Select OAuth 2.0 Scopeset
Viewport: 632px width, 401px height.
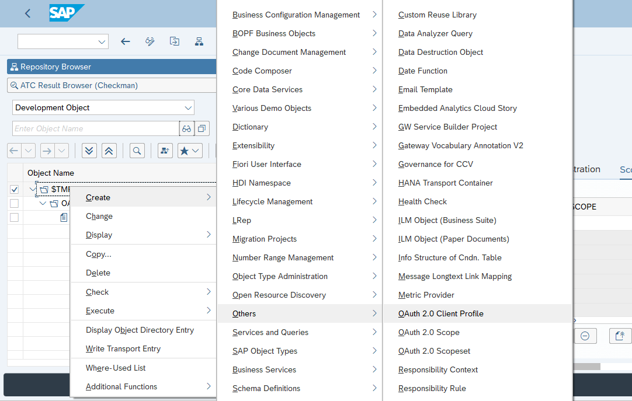pyautogui.click(x=478, y=351)
